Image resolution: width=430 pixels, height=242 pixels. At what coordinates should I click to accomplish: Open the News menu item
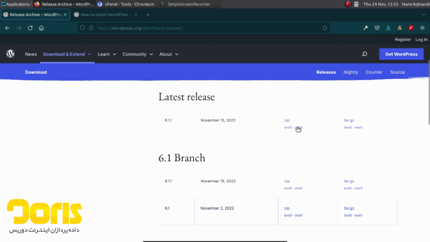coord(31,54)
